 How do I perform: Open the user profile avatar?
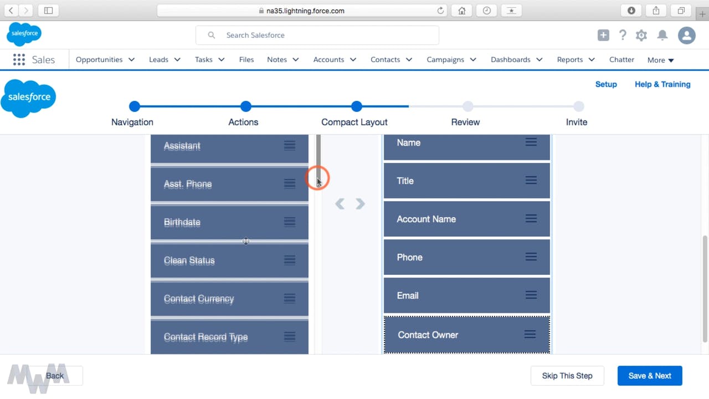pos(686,35)
